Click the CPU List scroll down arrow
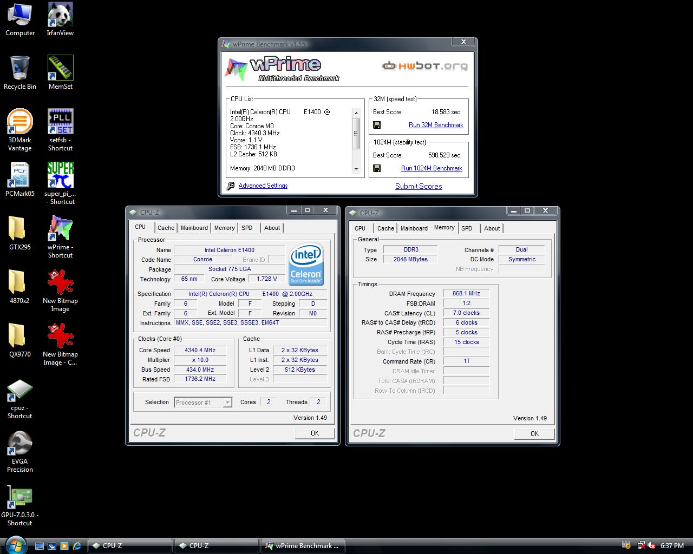693x554 pixels. (x=356, y=169)
